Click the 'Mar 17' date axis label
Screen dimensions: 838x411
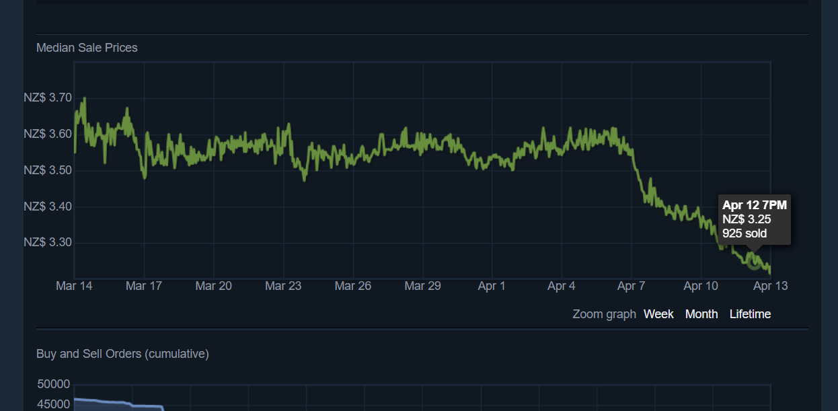144,286
